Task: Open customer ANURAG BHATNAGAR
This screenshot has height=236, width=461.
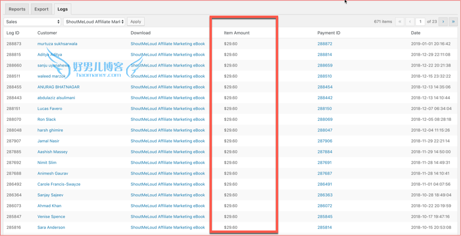Action: pos(58,87)
